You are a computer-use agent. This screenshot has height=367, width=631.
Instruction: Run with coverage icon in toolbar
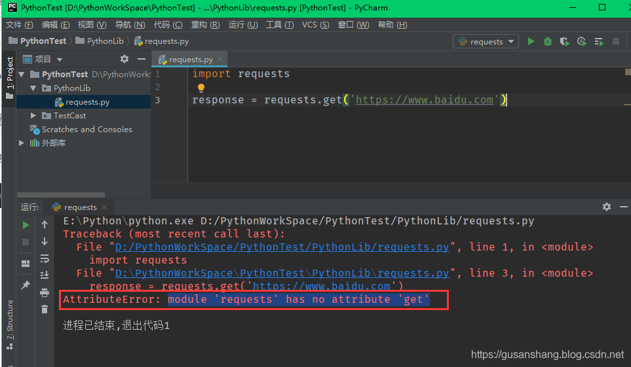tap(565, 41)
